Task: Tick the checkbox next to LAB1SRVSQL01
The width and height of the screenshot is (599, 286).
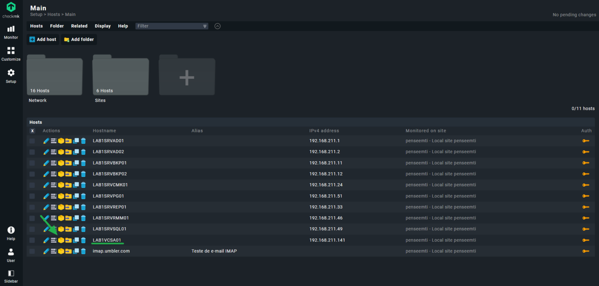Action: tap(32, 229)
